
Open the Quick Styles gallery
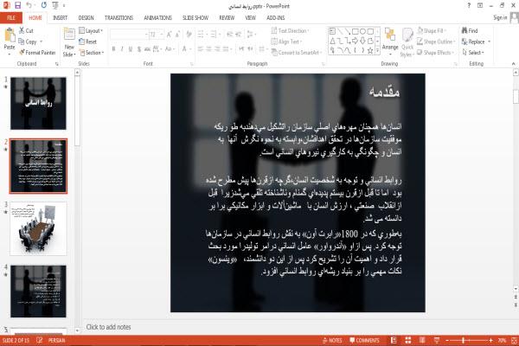[x=407, y=42]
